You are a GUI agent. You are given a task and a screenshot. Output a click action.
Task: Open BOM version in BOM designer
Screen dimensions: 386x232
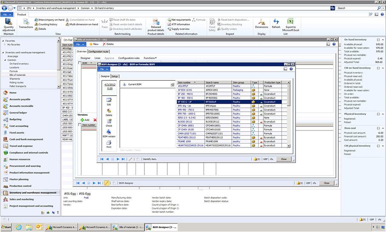tap(109, 133)
